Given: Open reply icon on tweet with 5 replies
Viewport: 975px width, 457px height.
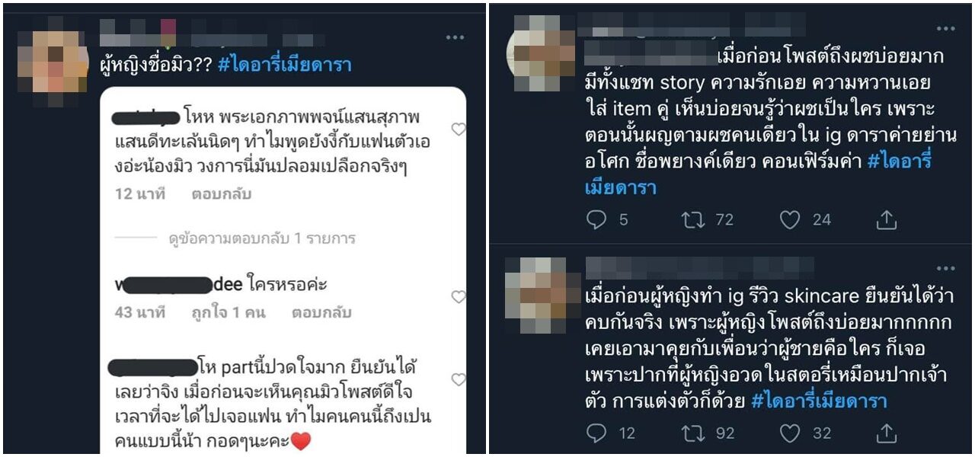Looking at the screenshot, I should [596, 220].
